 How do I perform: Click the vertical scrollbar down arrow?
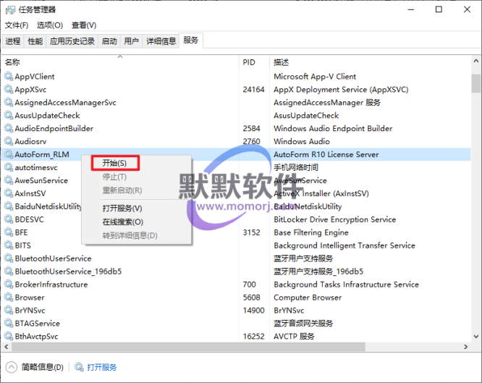click(475, 336)
